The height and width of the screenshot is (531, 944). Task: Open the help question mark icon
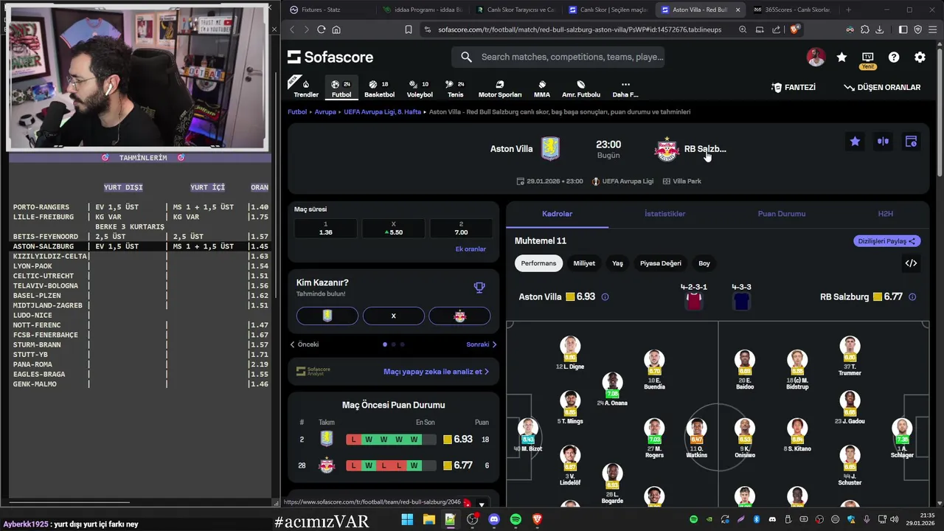[894, 57]
